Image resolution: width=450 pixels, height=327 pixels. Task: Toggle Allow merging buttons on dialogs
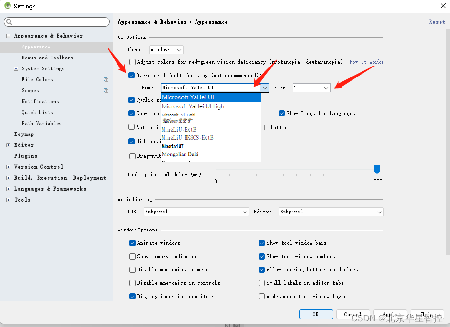point(262,269)
